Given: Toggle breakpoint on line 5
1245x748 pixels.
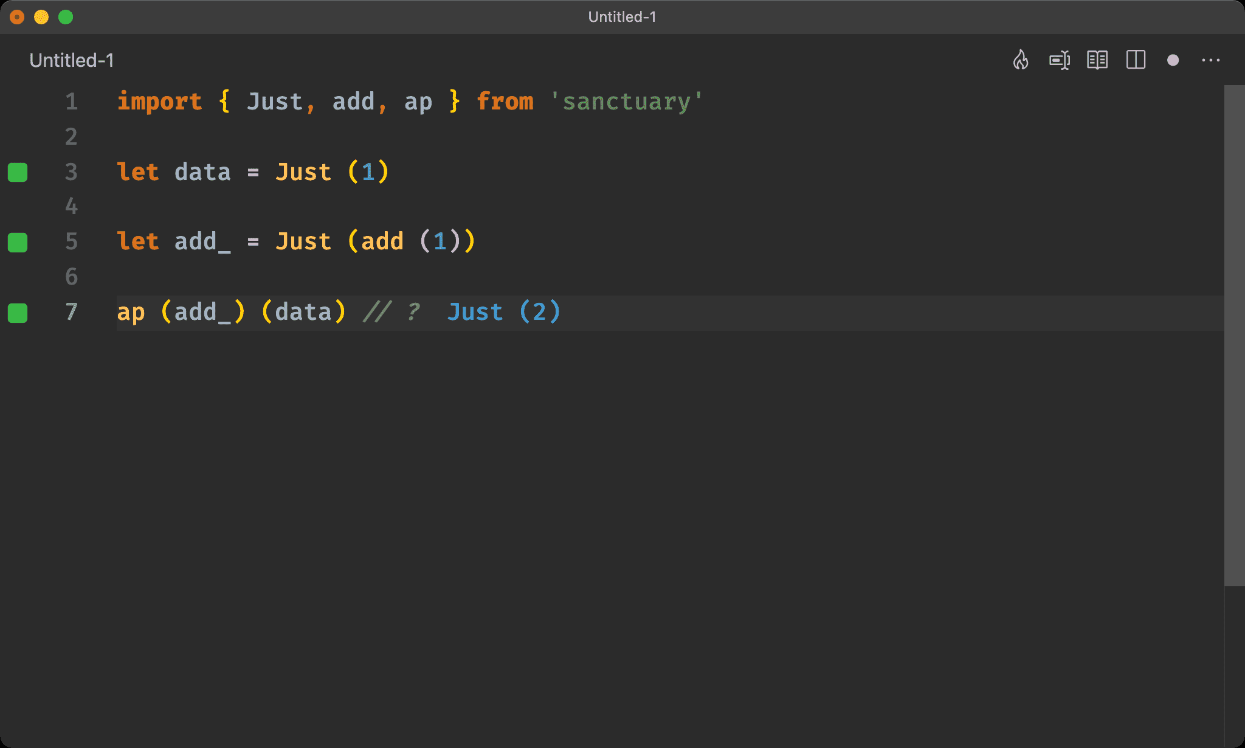Looking at the screenshot, I should [x=21, y=241].
